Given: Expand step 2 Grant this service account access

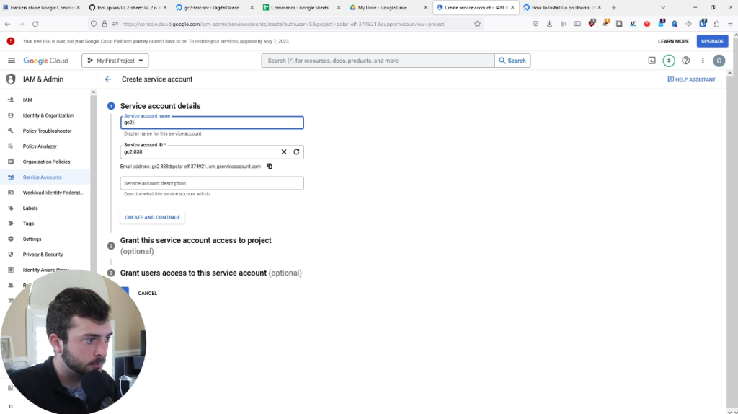Looking at the screenshot, I should click(x=195, y=245).
